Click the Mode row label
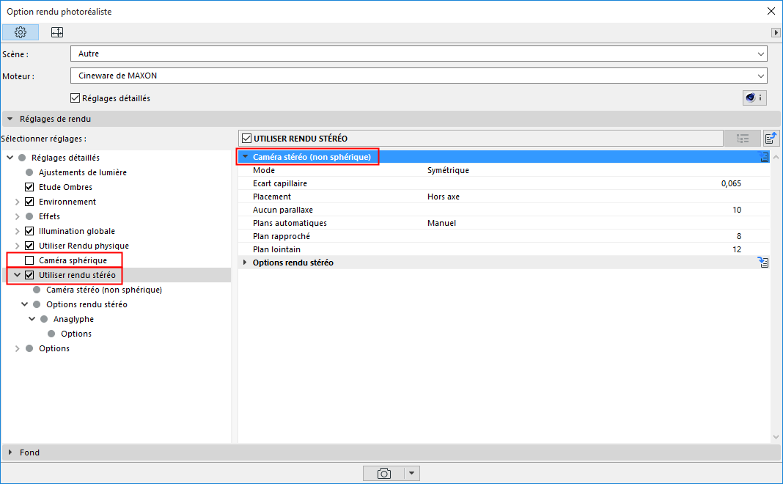The image size is (783, 484). [x=264, y=170]
